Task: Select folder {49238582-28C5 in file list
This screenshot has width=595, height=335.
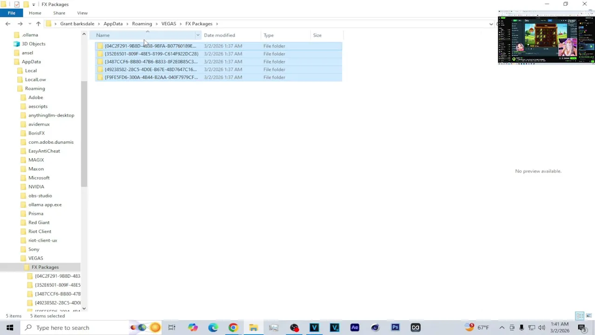Action: 218,70
